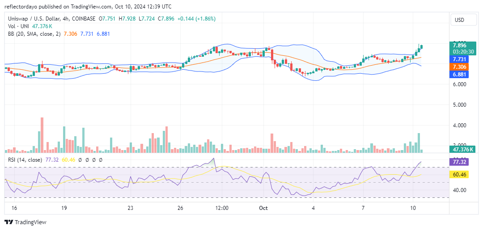Screen dimensions: 483x230
Task: Click the orange basis price label 7.306
Action: (x=459, y=67)
